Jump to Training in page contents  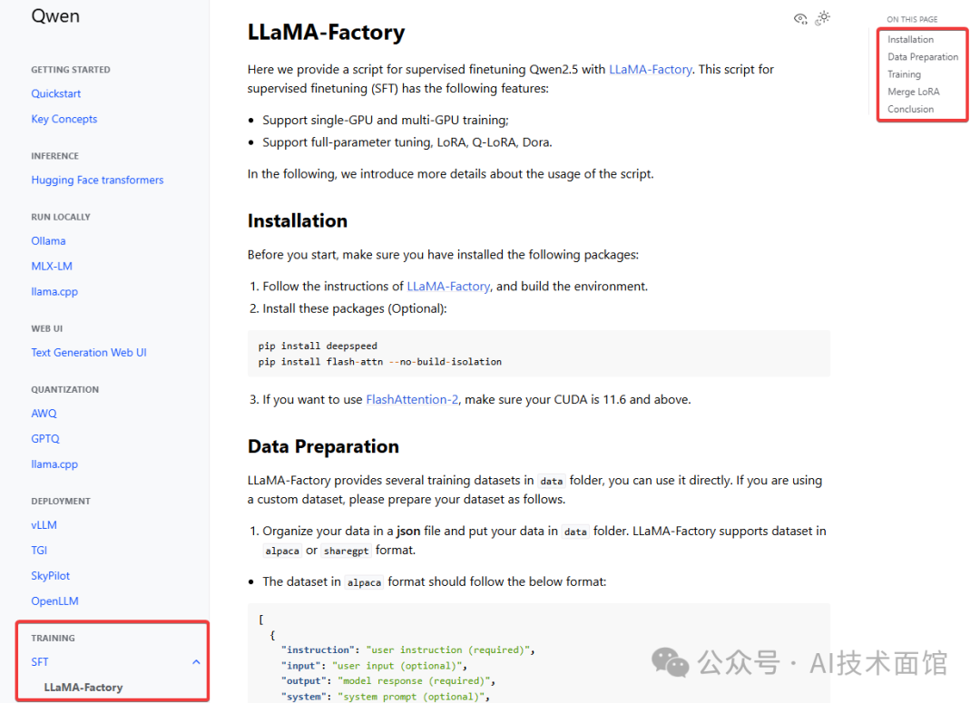pos(904,74)
